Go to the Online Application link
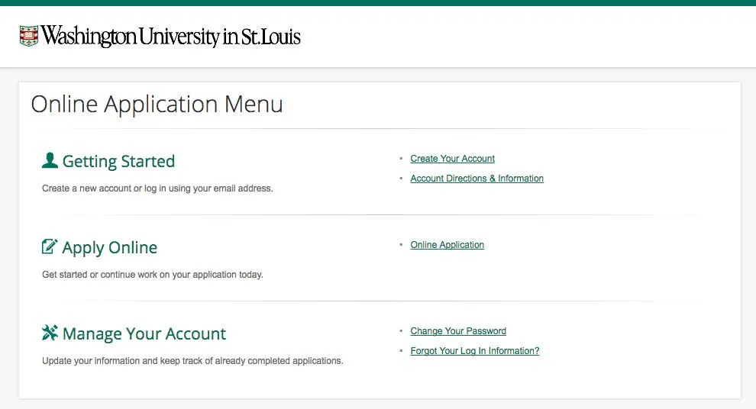Image resolution: width=756 pixels, height=409 pixels. coord(447,245)
